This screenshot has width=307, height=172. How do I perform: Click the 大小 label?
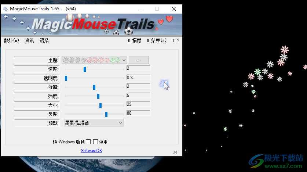(x=37, y=105)
